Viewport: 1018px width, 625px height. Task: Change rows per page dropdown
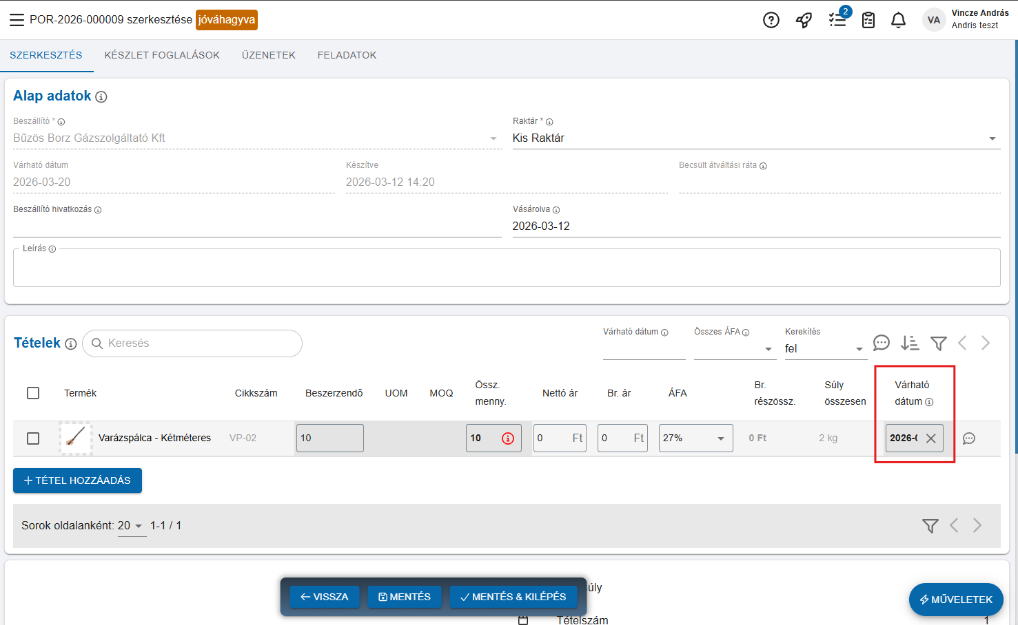(x=131, y=526)
